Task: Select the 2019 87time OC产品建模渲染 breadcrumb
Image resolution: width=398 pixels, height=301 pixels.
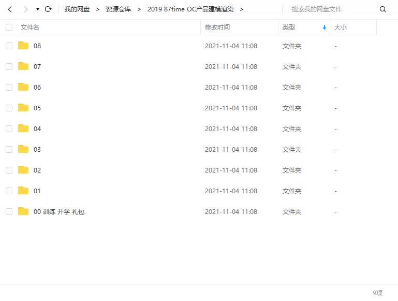Action: [190, 9]
